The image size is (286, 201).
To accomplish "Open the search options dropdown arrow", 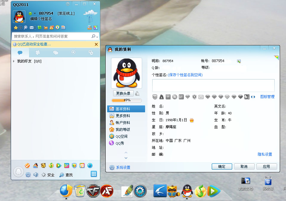I will 97,37.
